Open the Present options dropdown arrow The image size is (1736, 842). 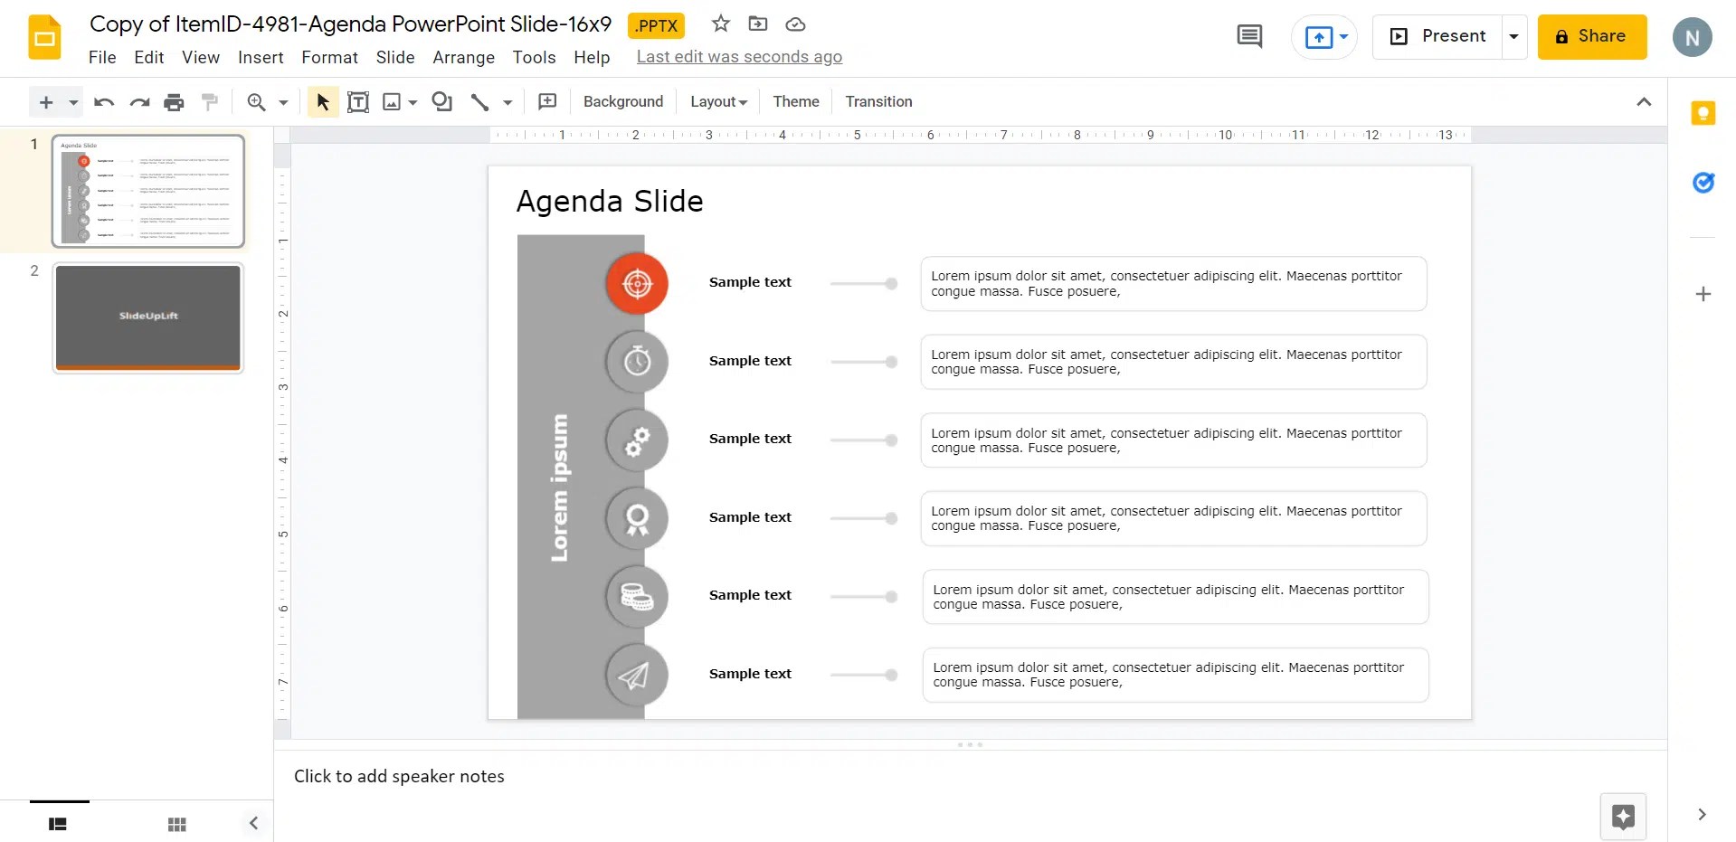[x=1514, y=36]
